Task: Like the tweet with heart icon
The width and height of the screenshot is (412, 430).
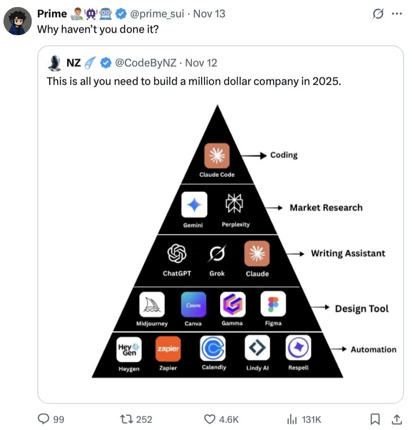Action: point(209,419)
